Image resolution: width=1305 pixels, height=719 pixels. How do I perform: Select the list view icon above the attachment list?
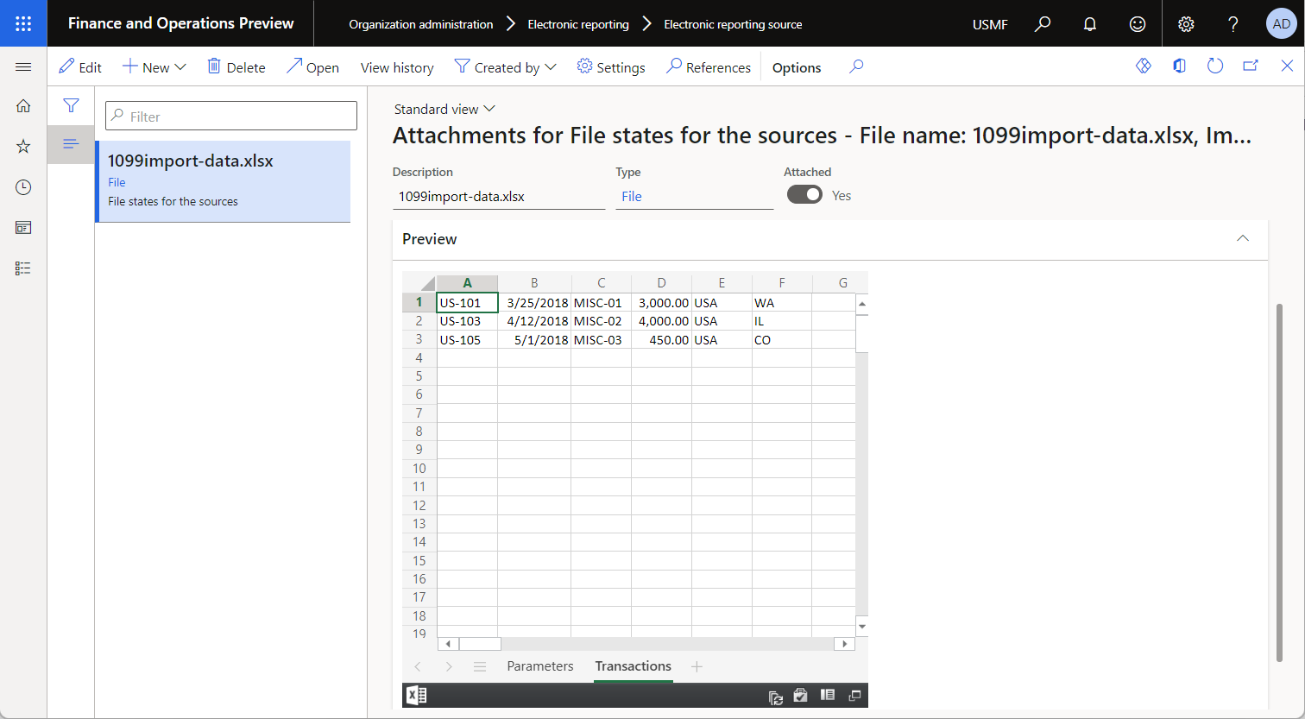click(x=70, y=143)
